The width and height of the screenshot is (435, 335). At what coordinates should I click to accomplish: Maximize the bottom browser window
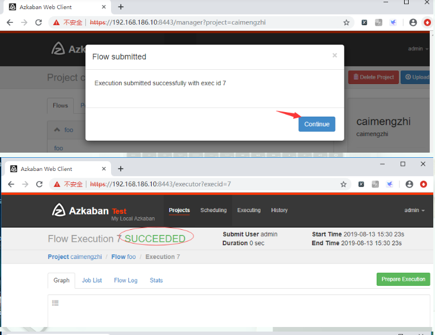(403, 164)
